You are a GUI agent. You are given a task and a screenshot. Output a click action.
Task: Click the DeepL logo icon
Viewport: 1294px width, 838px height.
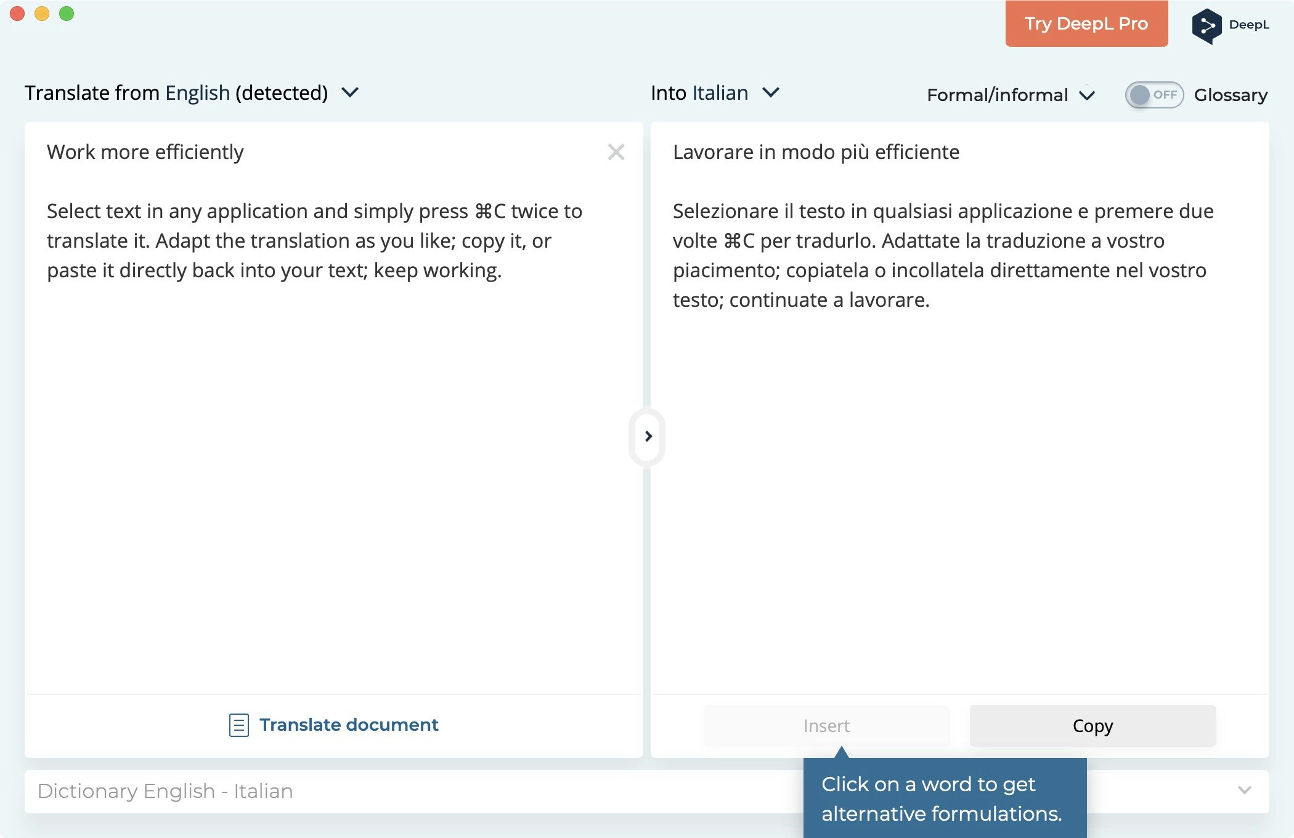(1207, 25)
